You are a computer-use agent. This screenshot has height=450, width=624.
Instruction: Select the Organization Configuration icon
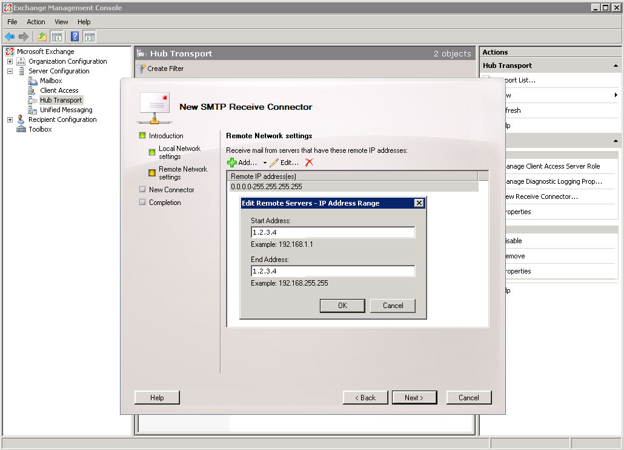pyautogui.click(x=21, y=61)
